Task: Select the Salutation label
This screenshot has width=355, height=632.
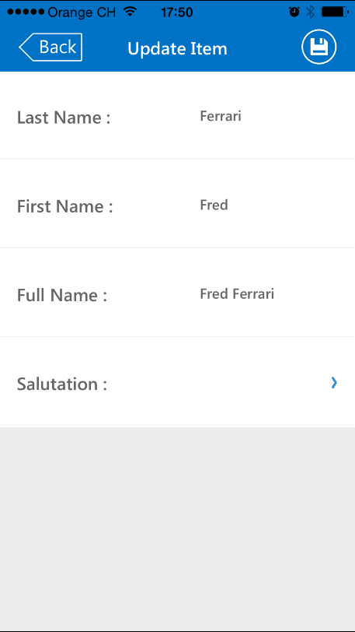Action: (x=62, y=384)
